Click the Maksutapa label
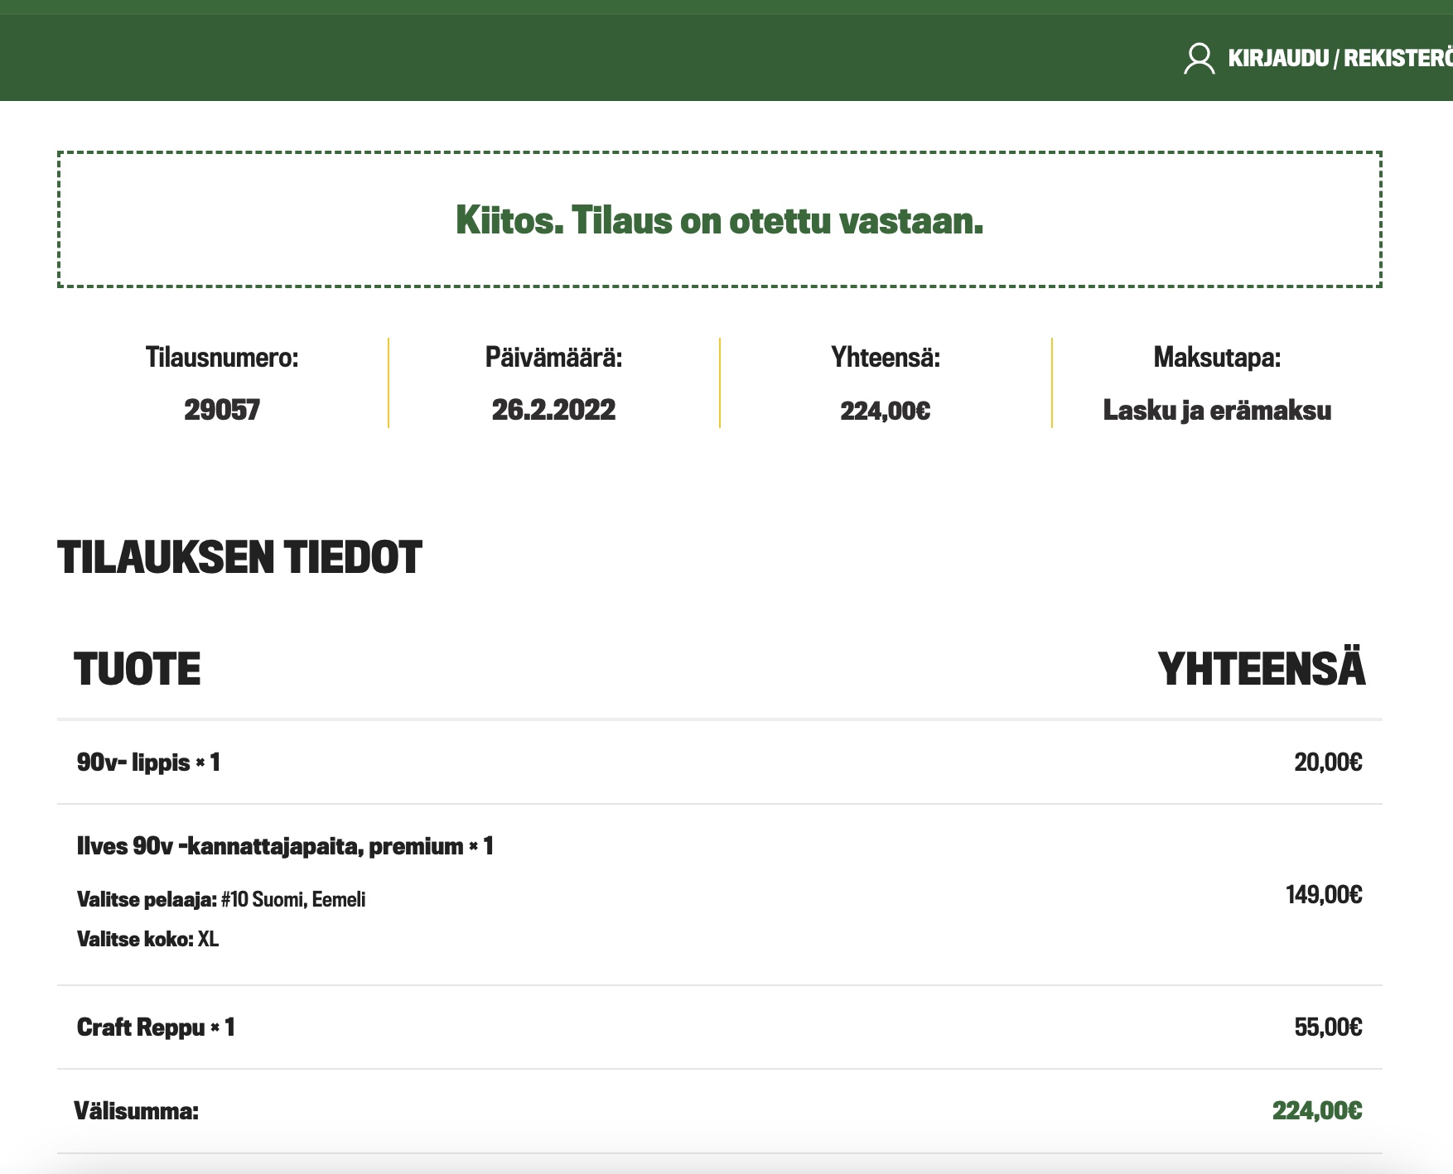Viewport: 1453px width, 1174px height. tap(1217, 358)
